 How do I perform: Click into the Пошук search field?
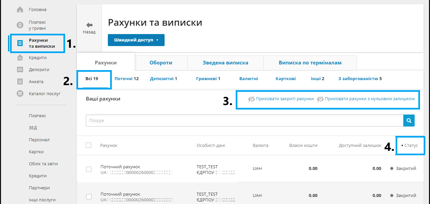[x=244, y=120]
